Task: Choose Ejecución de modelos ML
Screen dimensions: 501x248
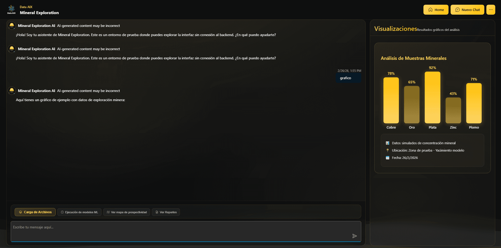Action: coord(79,212)
